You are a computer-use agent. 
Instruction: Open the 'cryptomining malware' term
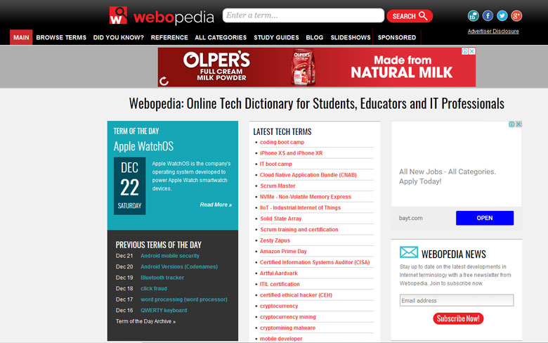[287, 328]
